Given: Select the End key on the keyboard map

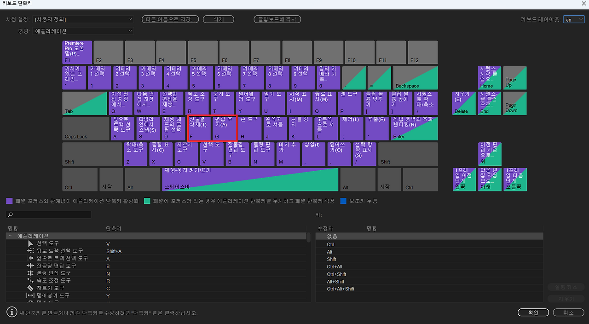Looking at the screenshot, I should click(490, 103).
